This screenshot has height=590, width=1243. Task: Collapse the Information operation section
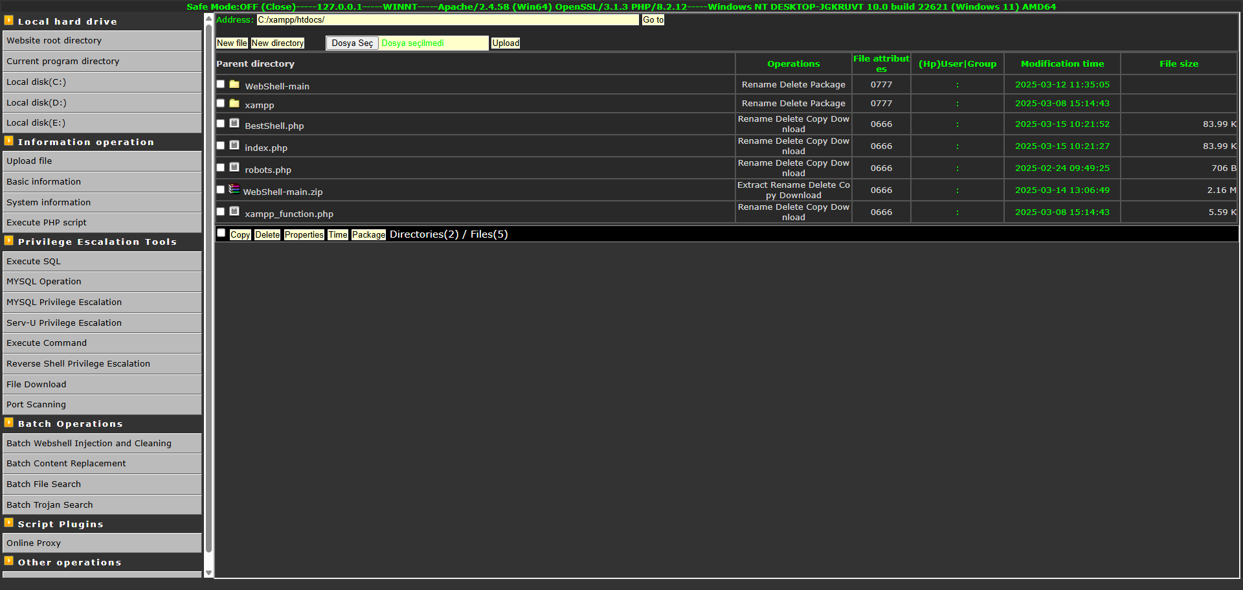point(8,141)
